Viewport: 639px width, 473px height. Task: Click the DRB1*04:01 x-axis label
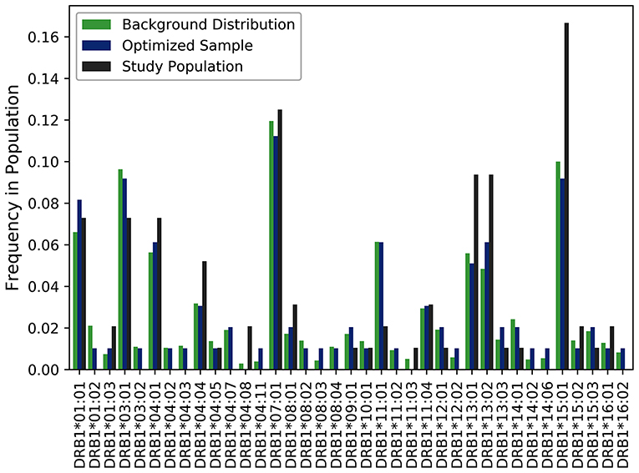155,424
